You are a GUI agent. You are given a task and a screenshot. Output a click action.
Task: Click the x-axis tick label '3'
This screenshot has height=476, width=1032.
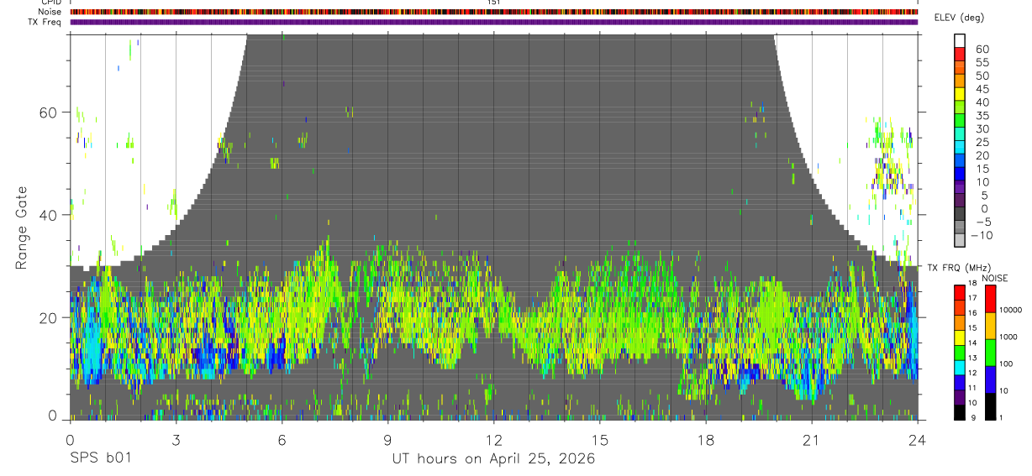(x=175, y=439)
